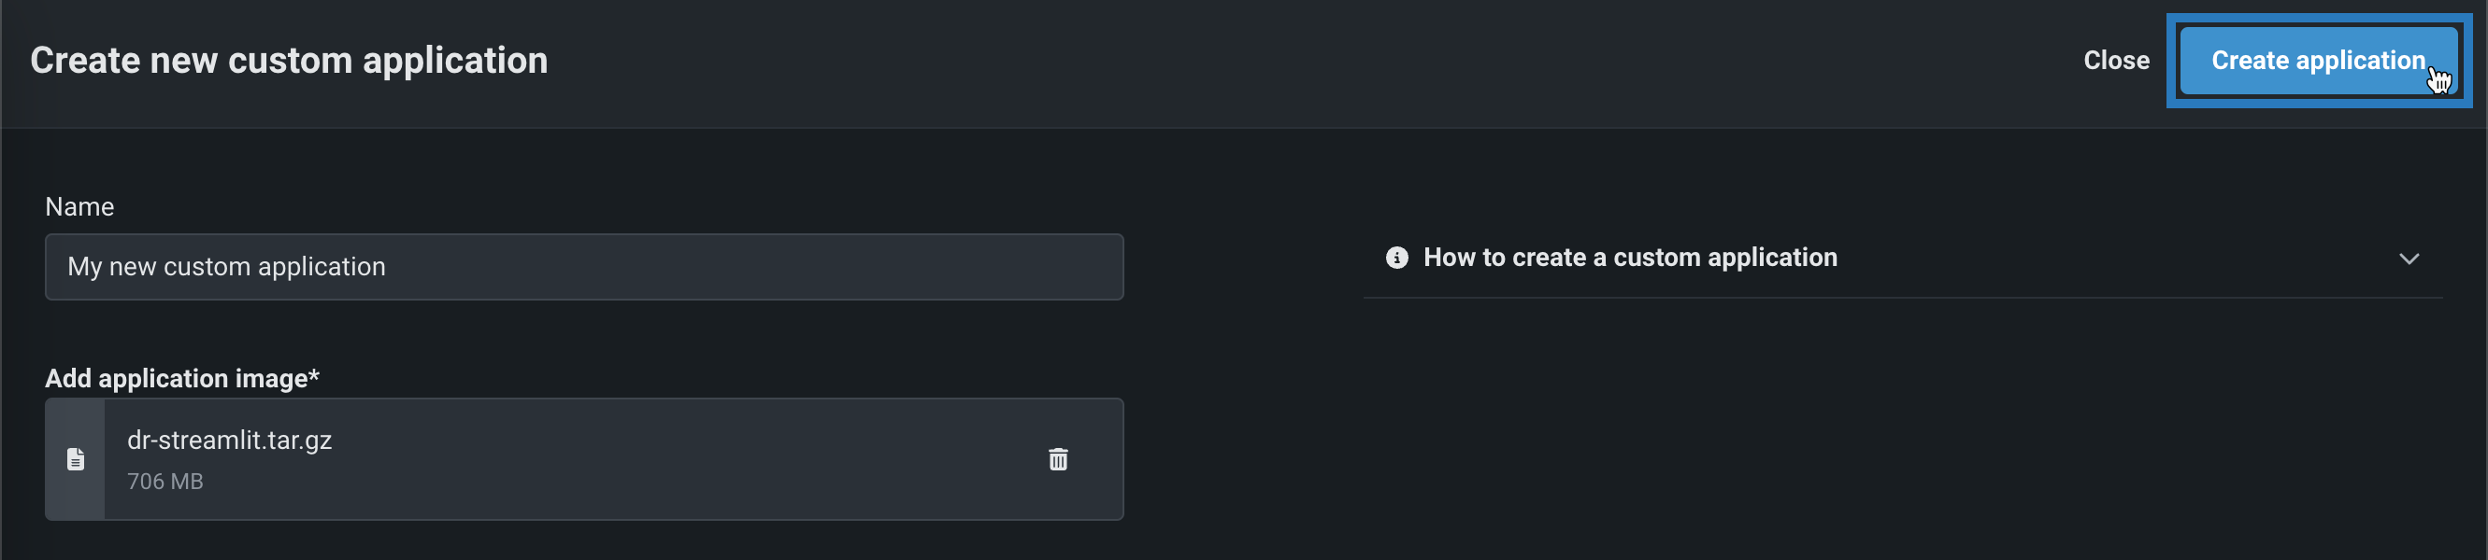Click the word "Close" in the header

coord(2115,61)
